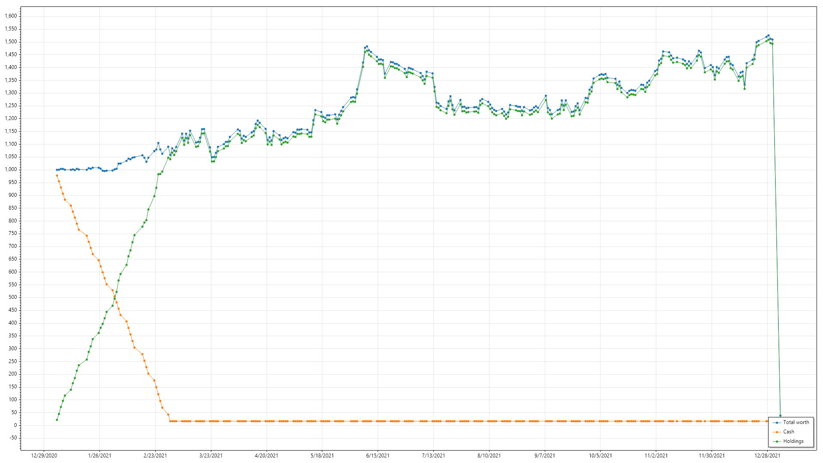Viewport: 823px width, 463px height.
Task: Click the 11/2/2021 date axis label
Action: click(x=656, y=456)
